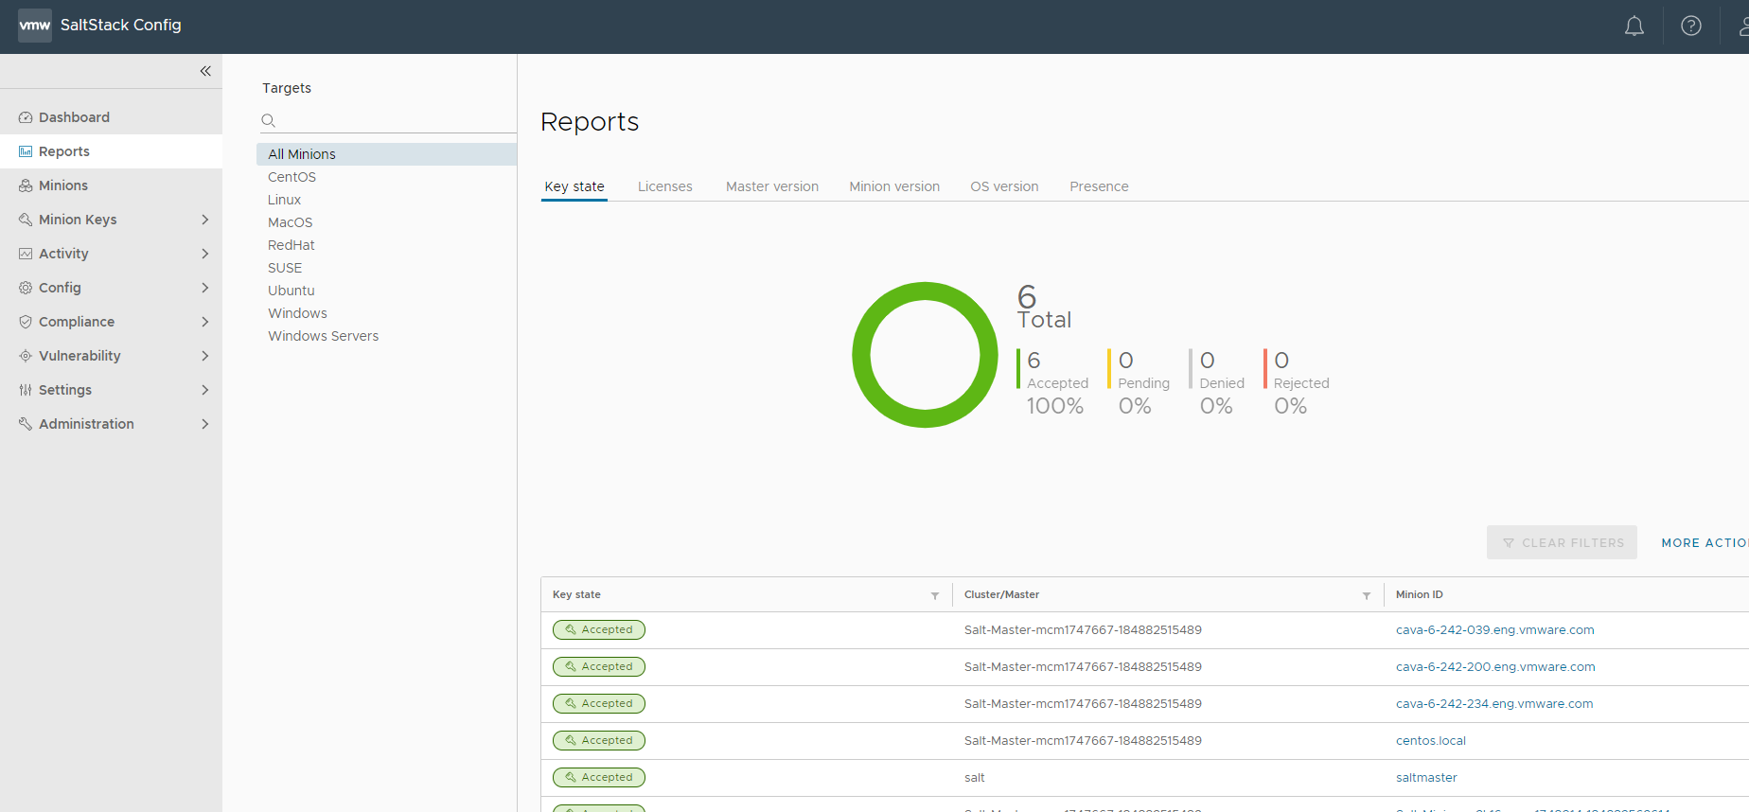This screenshot has width=1749, height=812.
Task: Click the Vulnerability target icon
Action: tap(26, 356)
